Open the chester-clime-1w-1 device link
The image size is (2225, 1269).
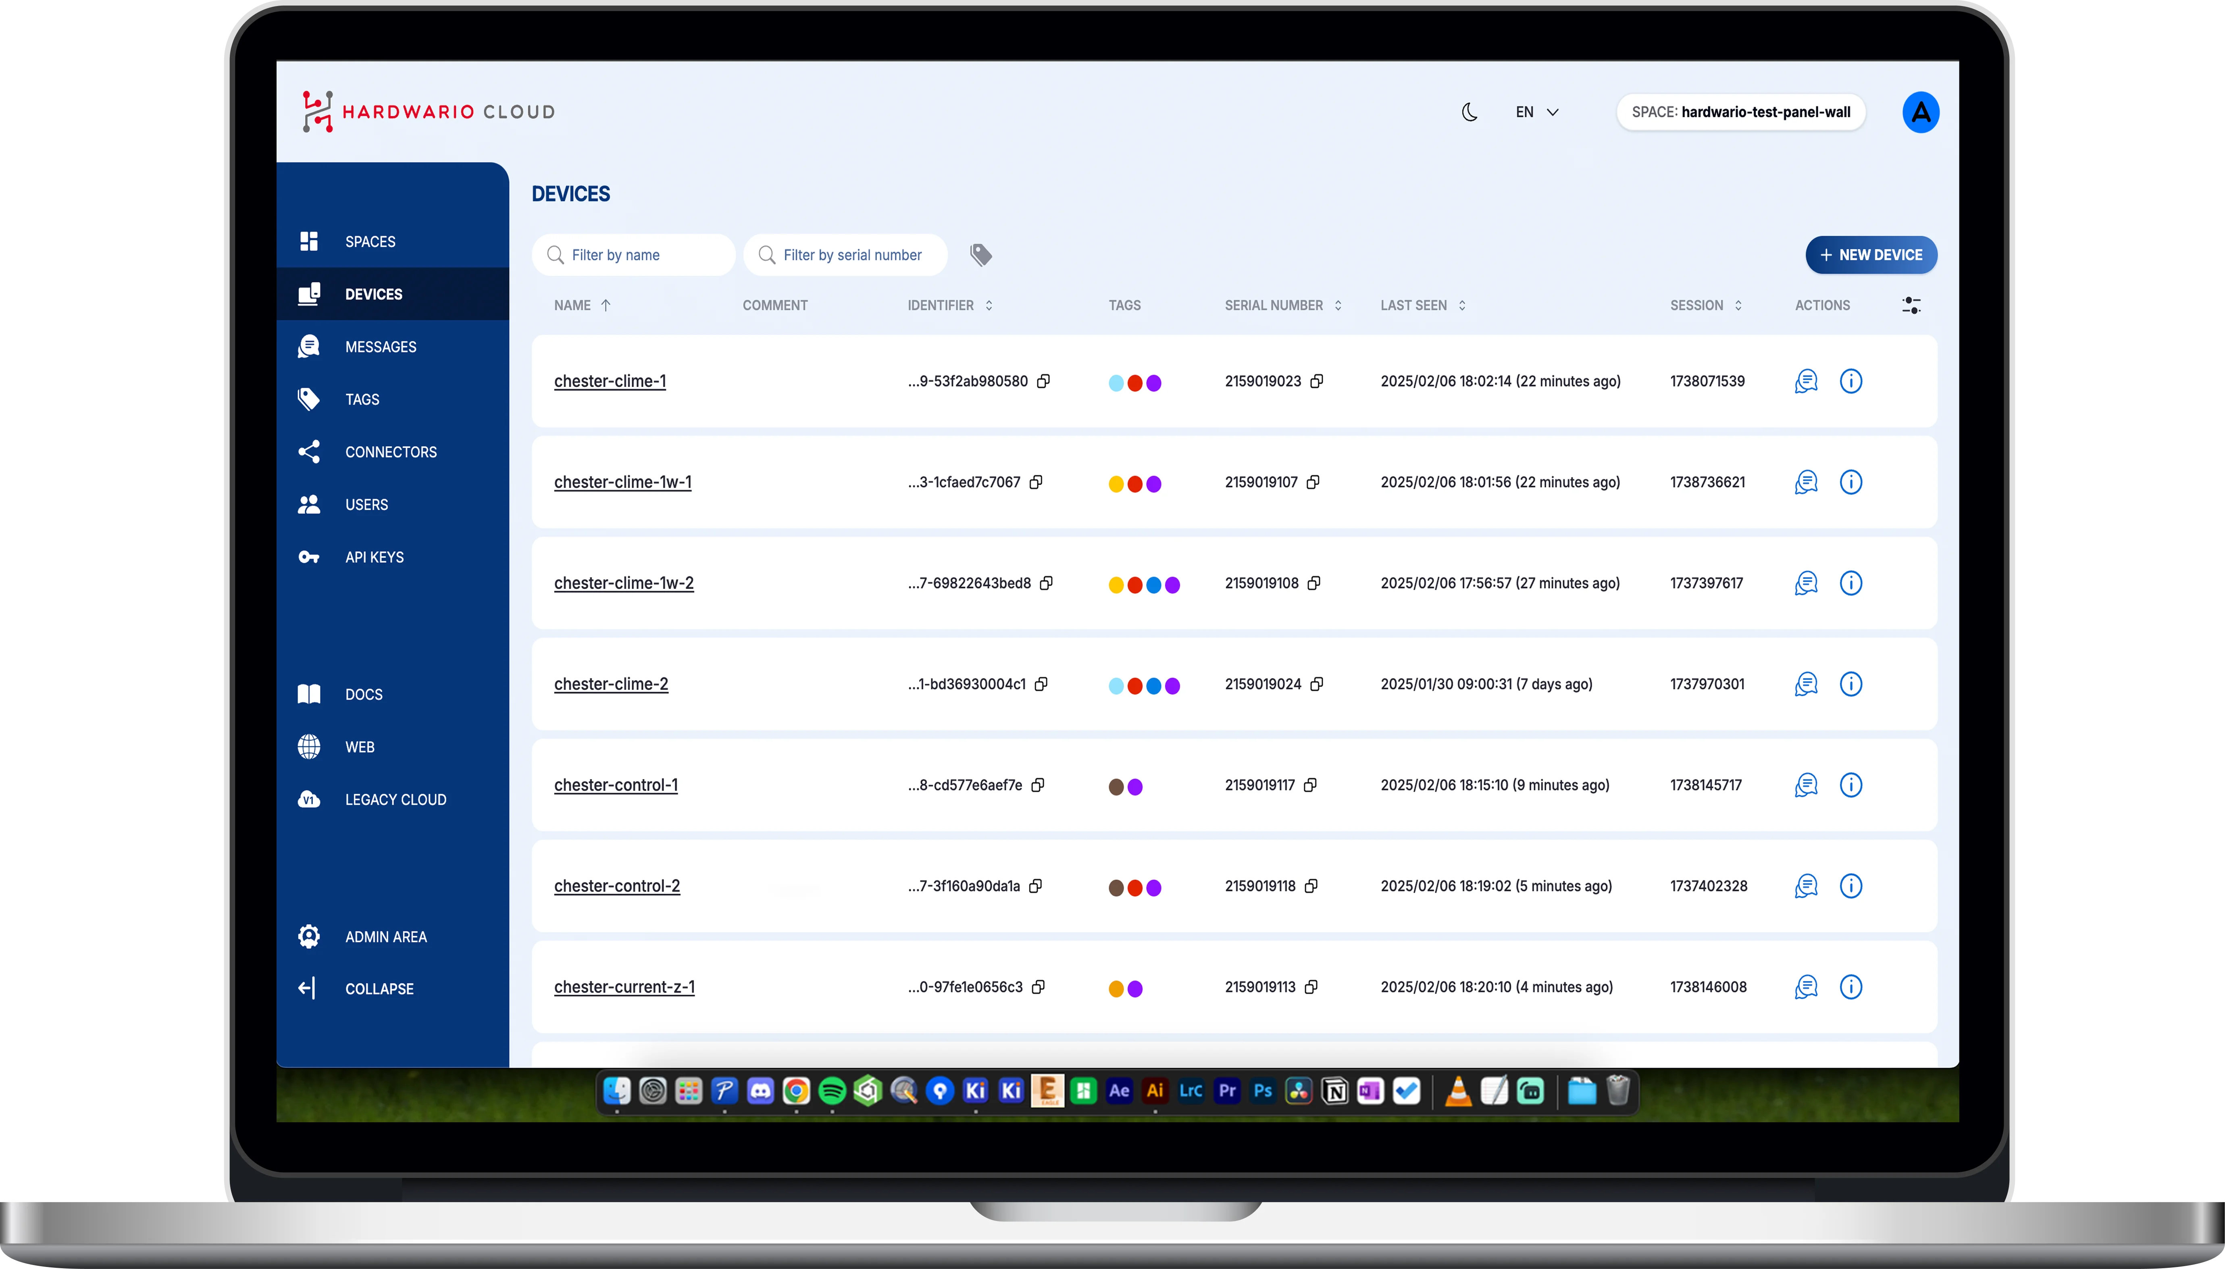point(622,482)
